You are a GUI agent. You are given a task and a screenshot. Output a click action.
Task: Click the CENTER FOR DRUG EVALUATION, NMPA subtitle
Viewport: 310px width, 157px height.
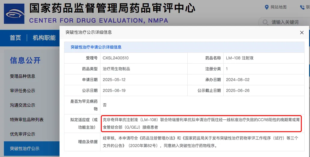coord(99,20)
